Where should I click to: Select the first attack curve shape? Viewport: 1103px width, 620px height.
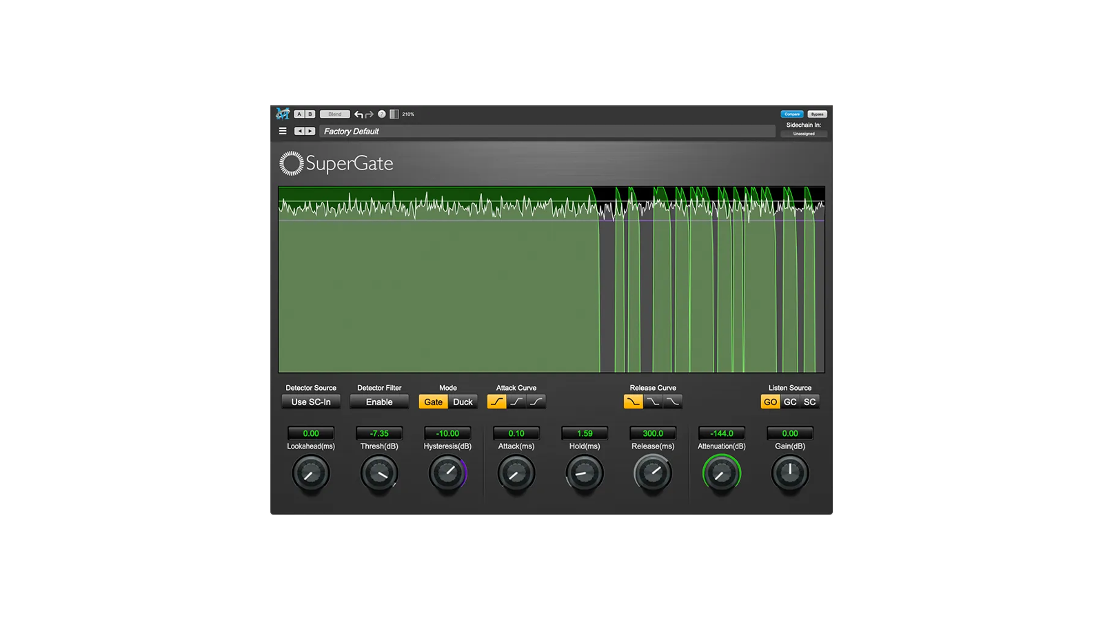click(497, 402)
